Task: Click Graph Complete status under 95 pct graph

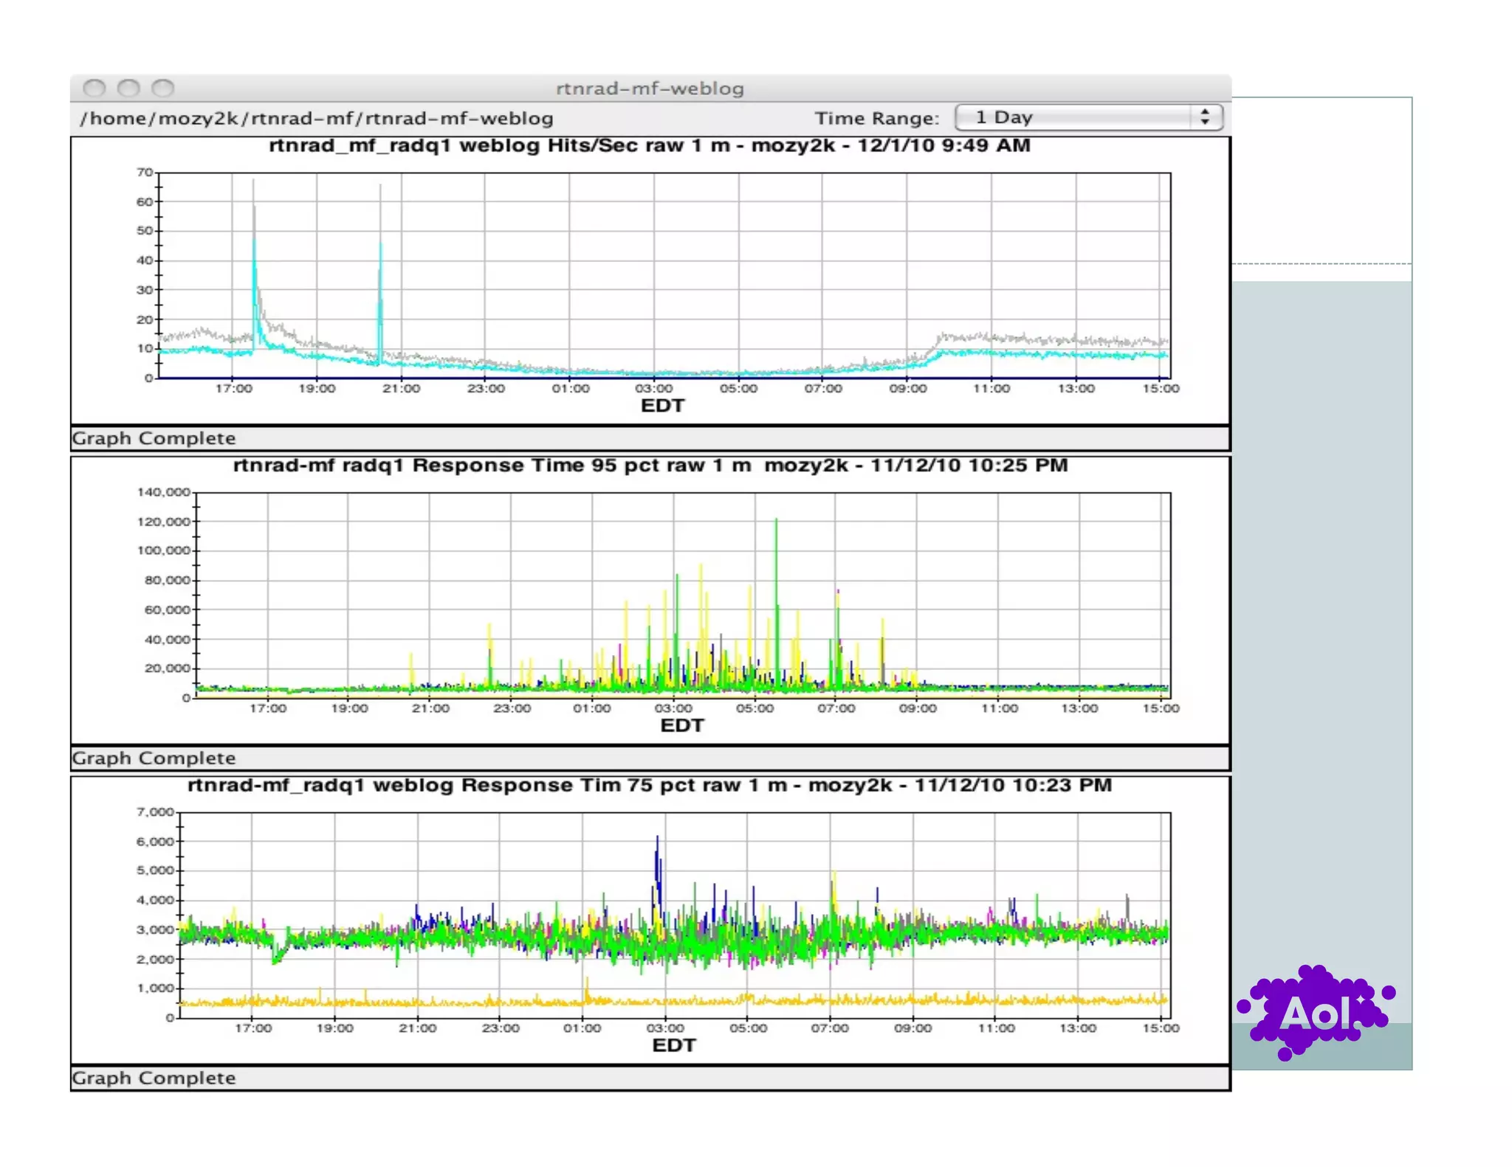Action: pos(154,758)
